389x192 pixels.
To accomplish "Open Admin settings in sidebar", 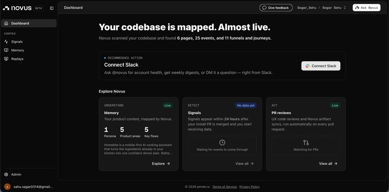I will click(x=29, y=174).
